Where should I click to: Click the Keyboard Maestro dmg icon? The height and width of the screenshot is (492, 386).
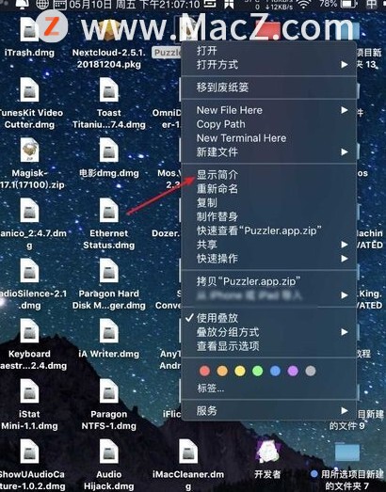coord(29,330)
